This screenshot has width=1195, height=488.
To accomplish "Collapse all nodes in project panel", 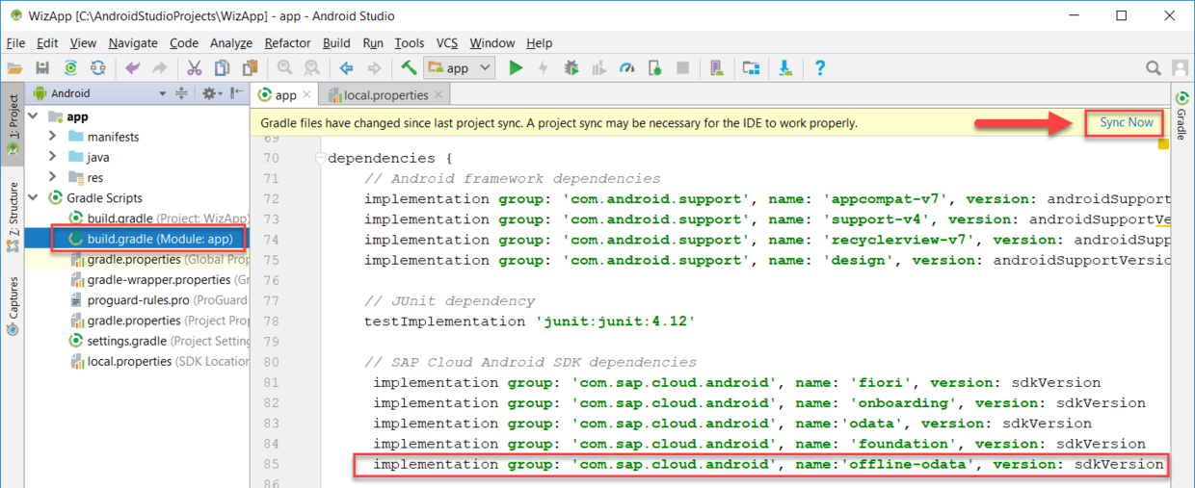I will pos(181,93).
